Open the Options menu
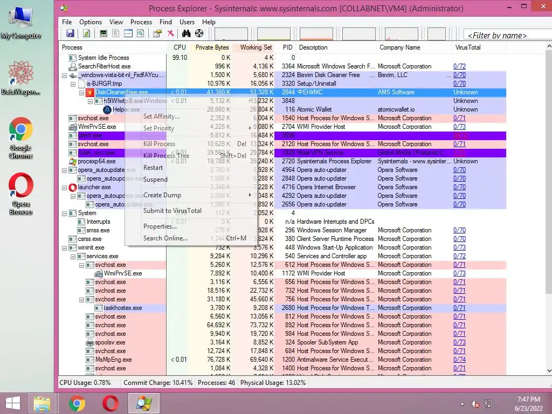 (91, 22)
